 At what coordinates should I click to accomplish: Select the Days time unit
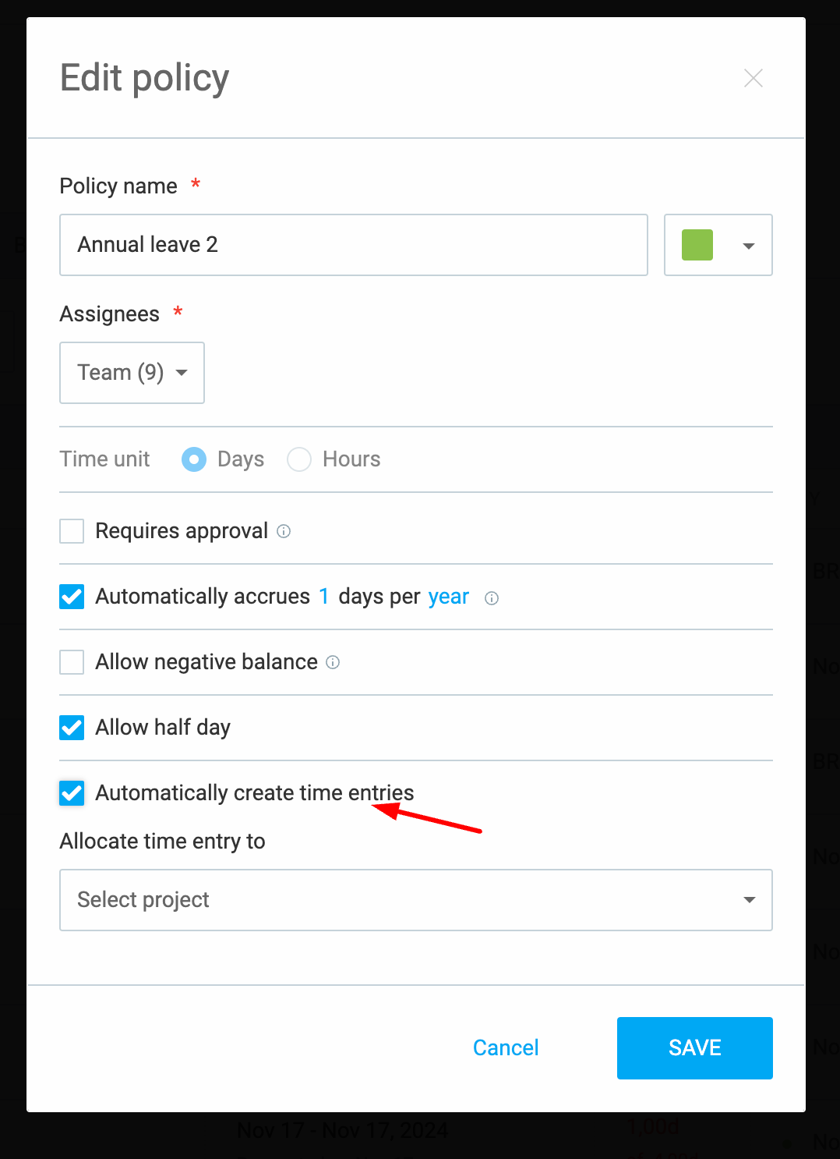pyautogui.click(x=194, y=459)
